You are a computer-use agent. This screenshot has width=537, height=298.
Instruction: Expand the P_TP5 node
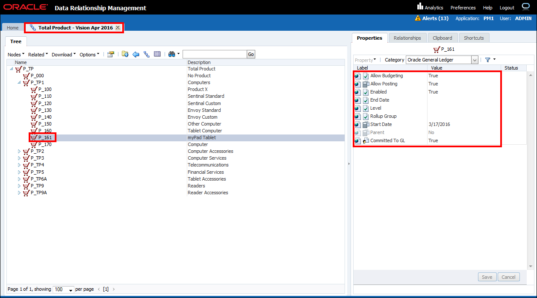(x=19, y=172)
